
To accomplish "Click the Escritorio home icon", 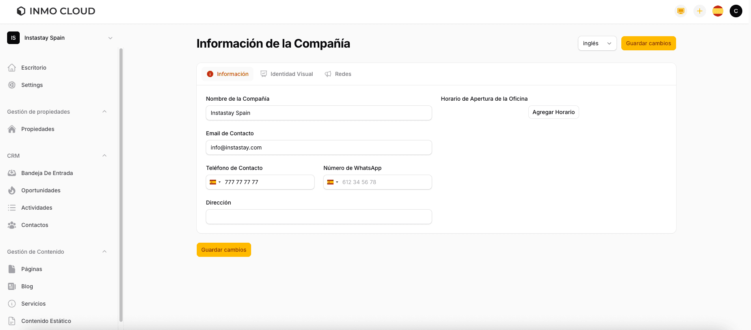I will coord(12,68).
